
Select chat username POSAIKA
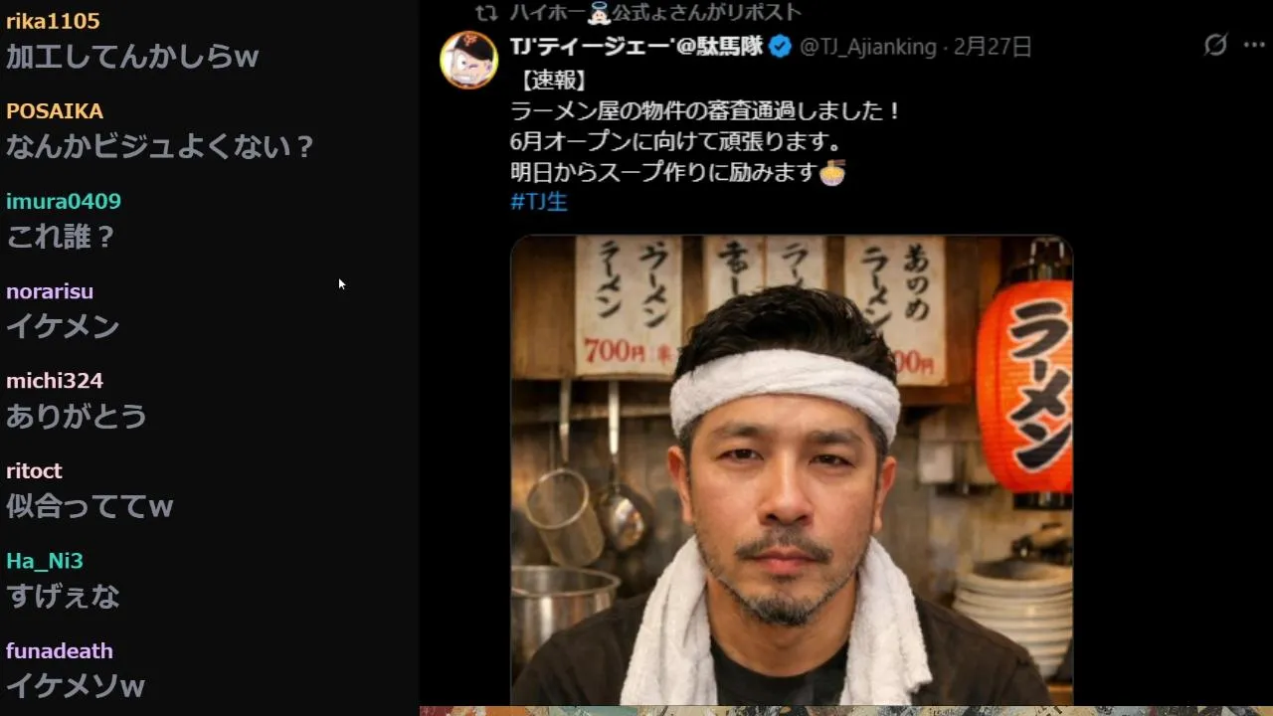pyautogui.click(x=55, y=111)
